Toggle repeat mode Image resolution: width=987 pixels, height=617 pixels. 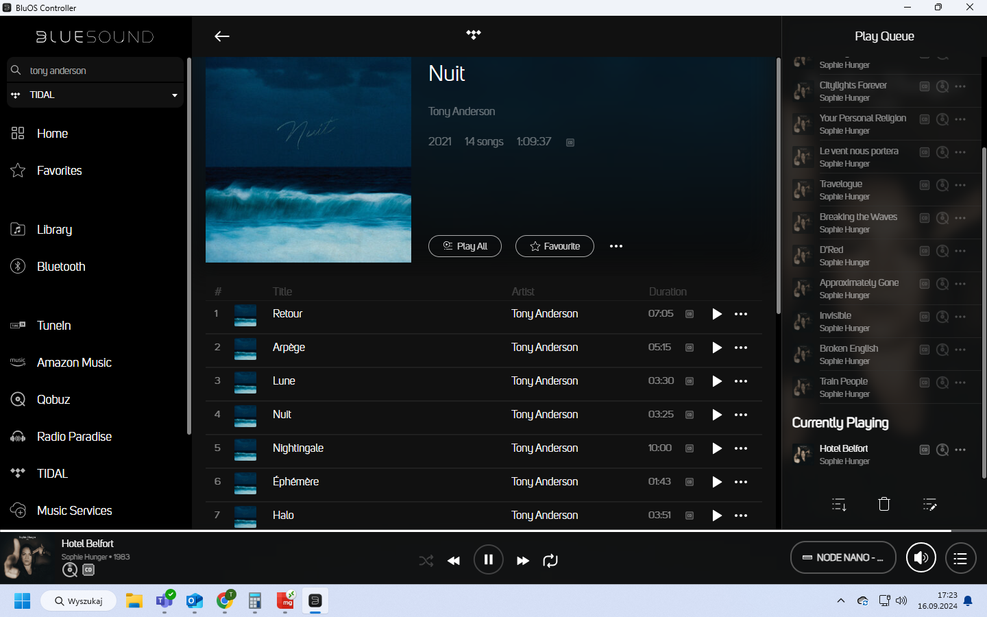550,561
